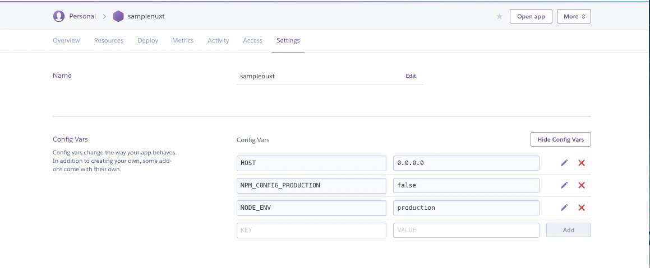Click Hide Config Vars button
This screenshot has height=268, width=650.
[x=560, y=139]
